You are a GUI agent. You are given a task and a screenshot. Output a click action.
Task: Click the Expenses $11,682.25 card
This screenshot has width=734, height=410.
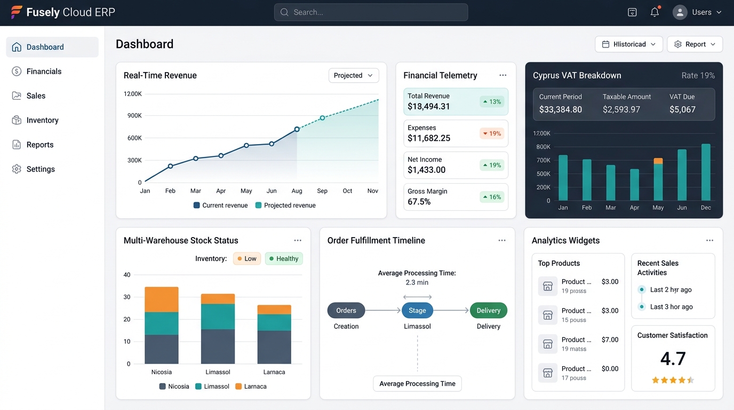456,133
